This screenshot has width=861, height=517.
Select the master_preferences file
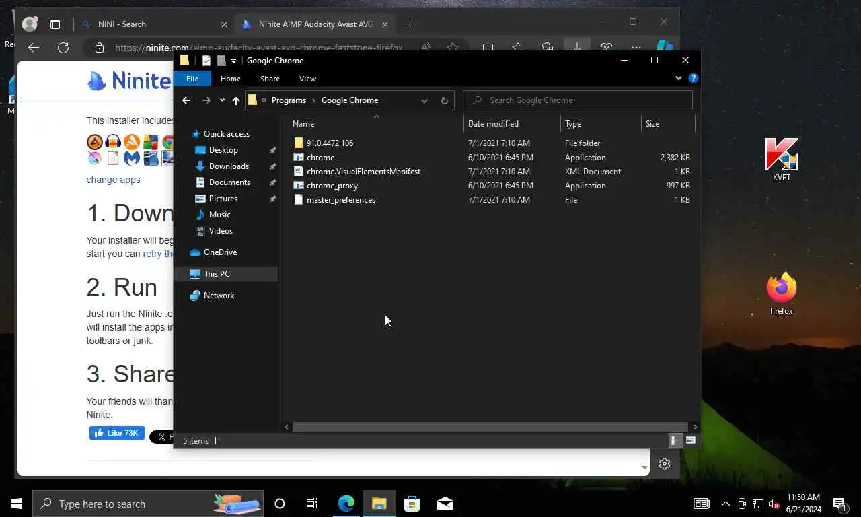point(334,199)
